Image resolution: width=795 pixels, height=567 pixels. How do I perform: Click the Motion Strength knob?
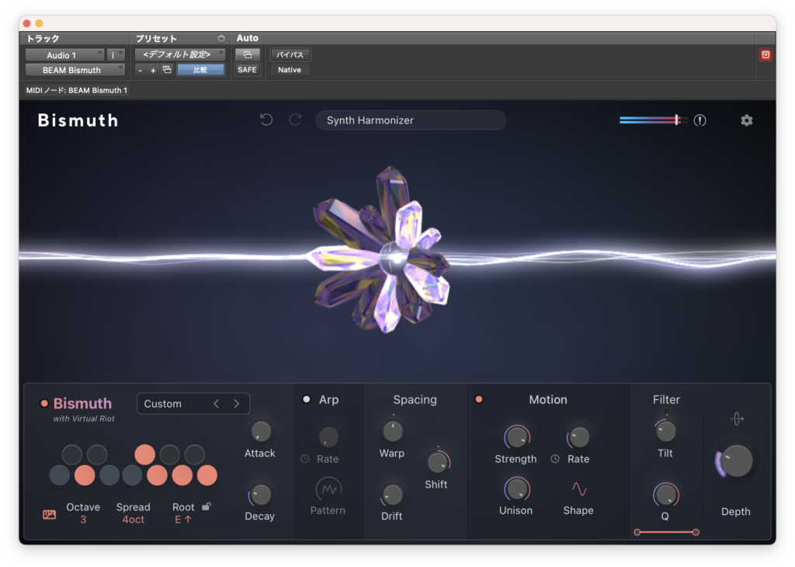point(516,437)
